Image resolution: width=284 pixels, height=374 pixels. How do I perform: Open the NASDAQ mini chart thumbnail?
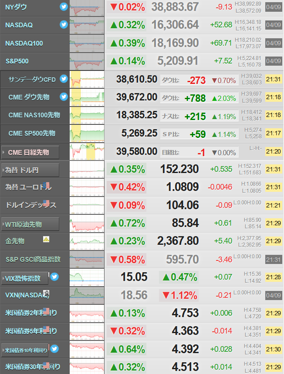(87, 25)
